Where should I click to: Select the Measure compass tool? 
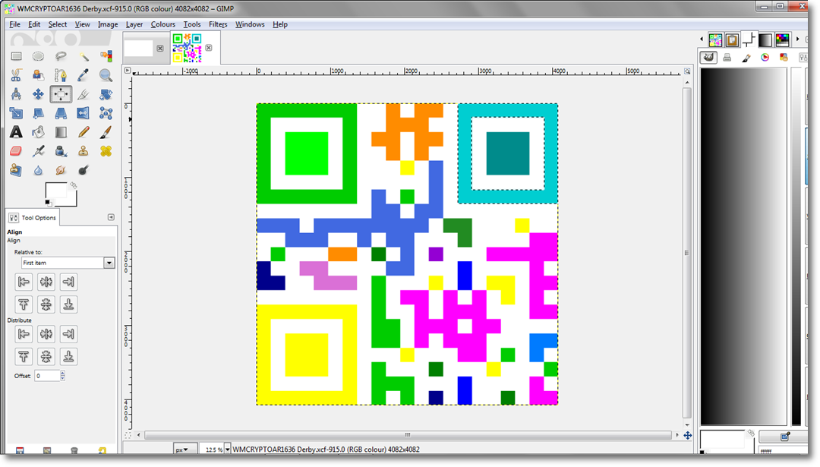pos(16,94)
